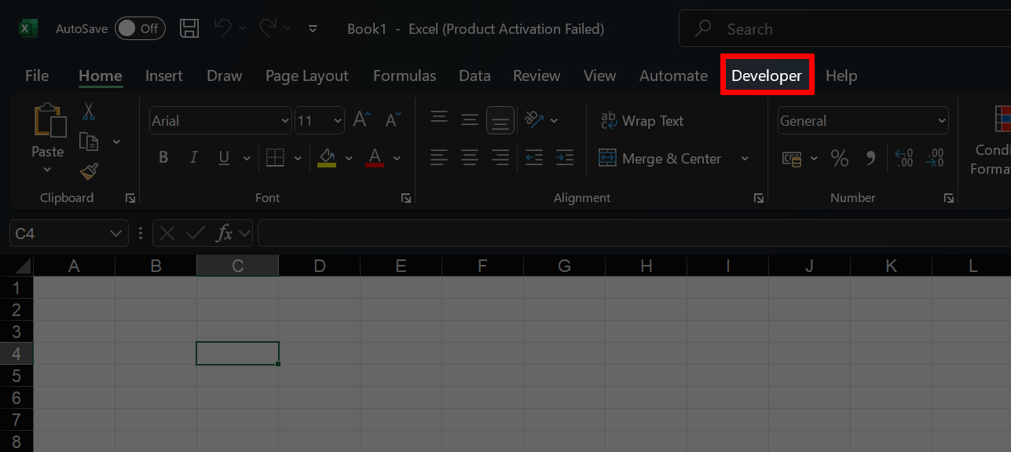Open the File tab
The width and height of the screenshot is (1011, 452).
(x=37, y=75)
